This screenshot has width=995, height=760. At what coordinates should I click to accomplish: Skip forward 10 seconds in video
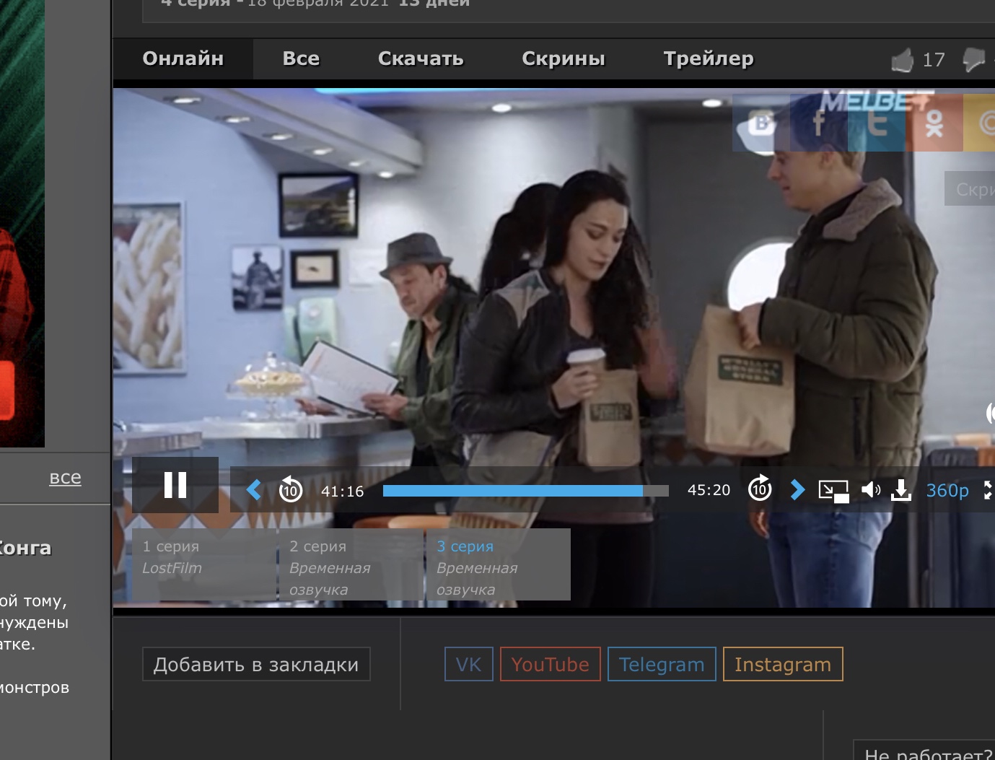[760, 489]
